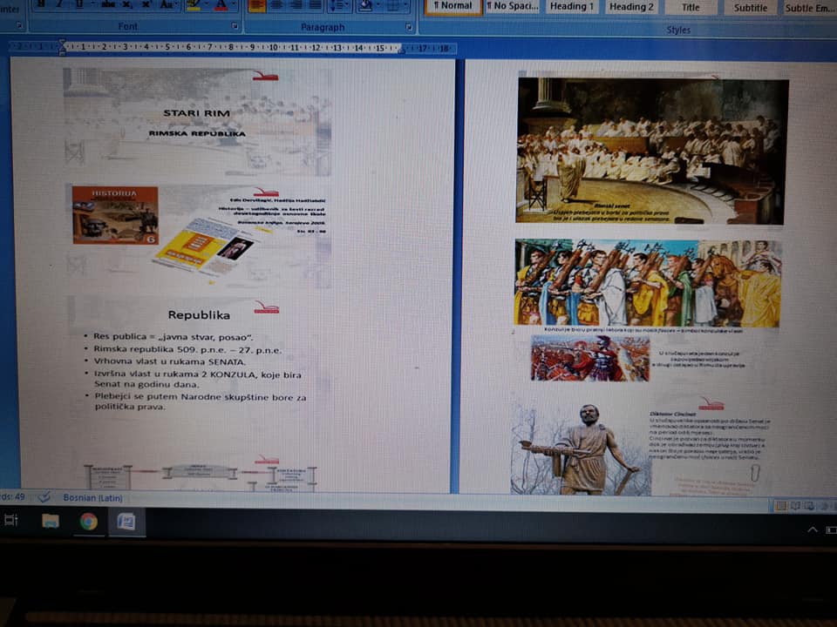Select the first line indent marker on the ruler
The image size is (837, 627).
click(63, 43)
